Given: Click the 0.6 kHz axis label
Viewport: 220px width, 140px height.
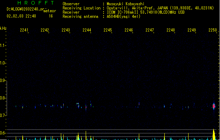Looking at the screenshot, I should click(3, 133).
